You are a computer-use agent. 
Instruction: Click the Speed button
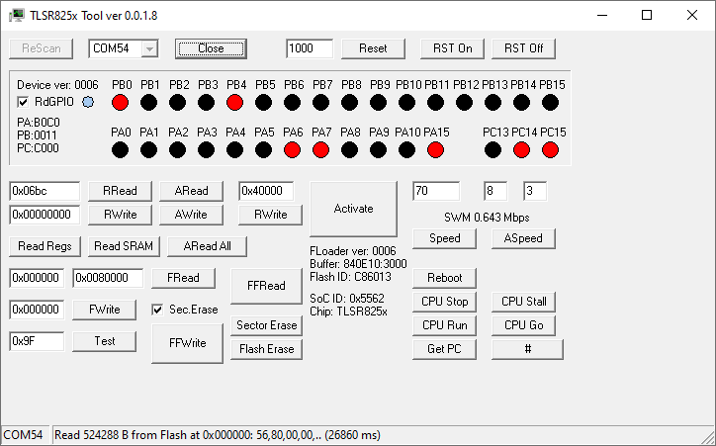pos(444,238)
